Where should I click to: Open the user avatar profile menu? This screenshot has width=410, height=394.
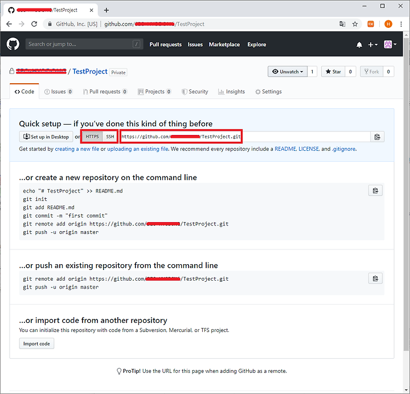pyautogui.click(x=390, y=44)
